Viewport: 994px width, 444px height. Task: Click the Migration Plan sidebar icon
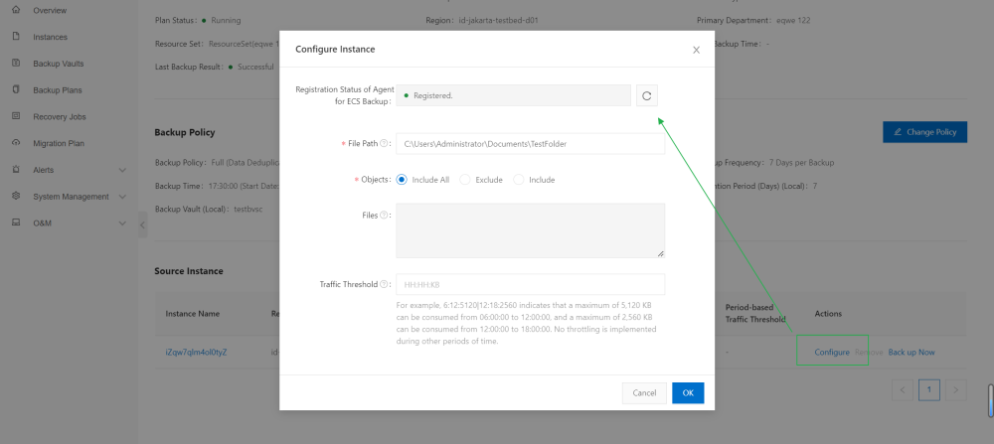click(16, 143)
